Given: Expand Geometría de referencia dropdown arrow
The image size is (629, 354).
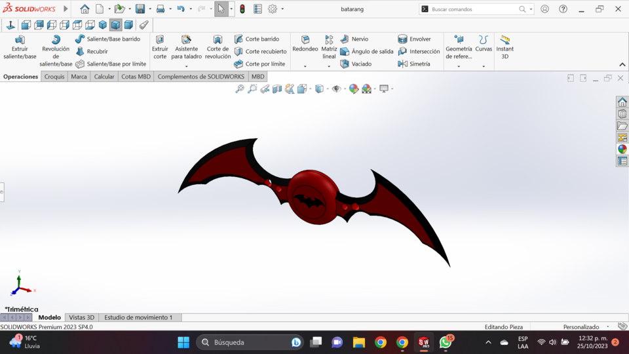Looking at the screenshot, I should 459,66.
